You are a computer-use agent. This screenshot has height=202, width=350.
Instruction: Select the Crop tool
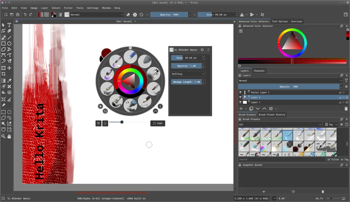[3, 74]
